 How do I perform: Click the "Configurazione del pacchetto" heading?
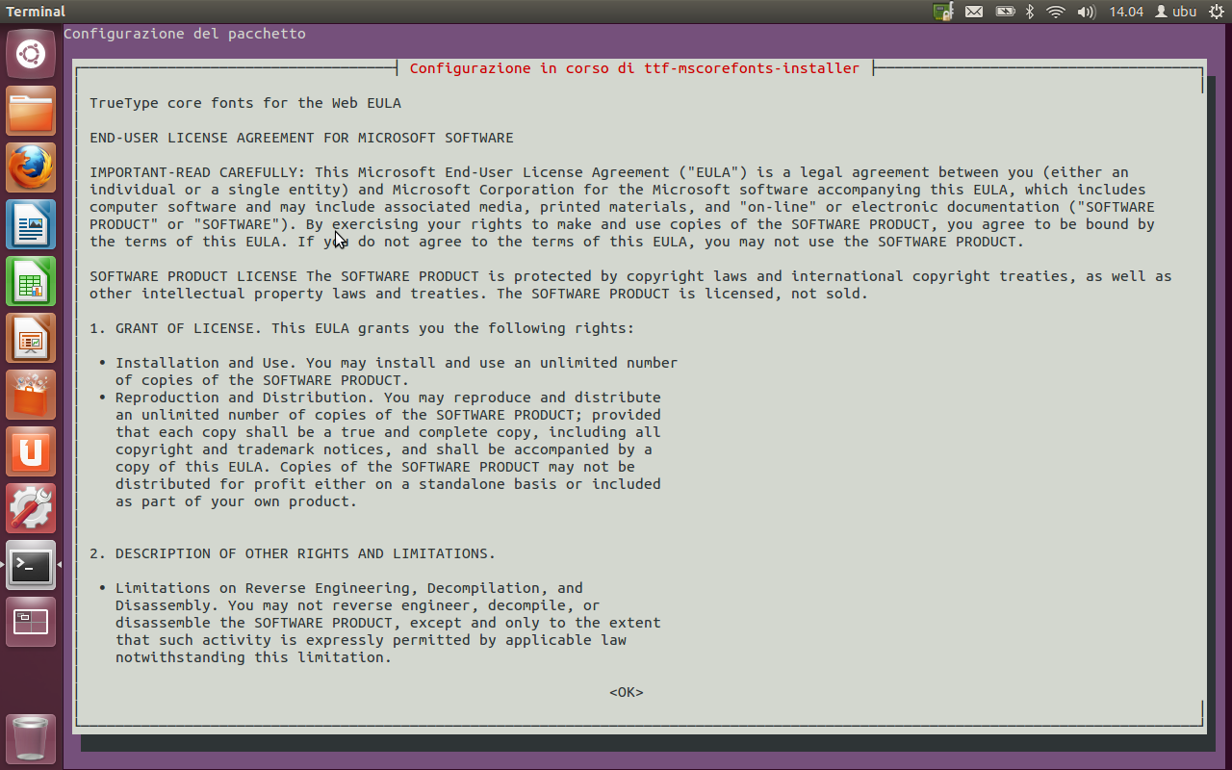click(x=185, y=34)
